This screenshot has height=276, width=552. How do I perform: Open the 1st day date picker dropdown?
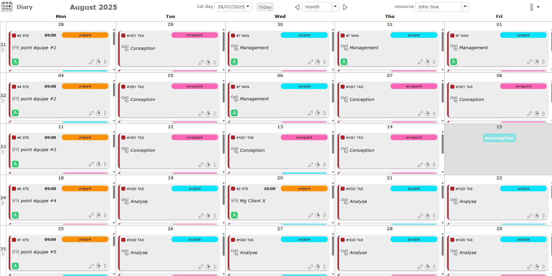[x=247, y=6]
